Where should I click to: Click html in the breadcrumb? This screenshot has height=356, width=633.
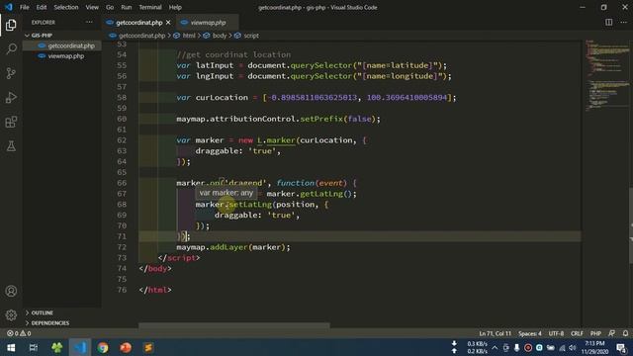pyautogui.click(x=189, y=36)
